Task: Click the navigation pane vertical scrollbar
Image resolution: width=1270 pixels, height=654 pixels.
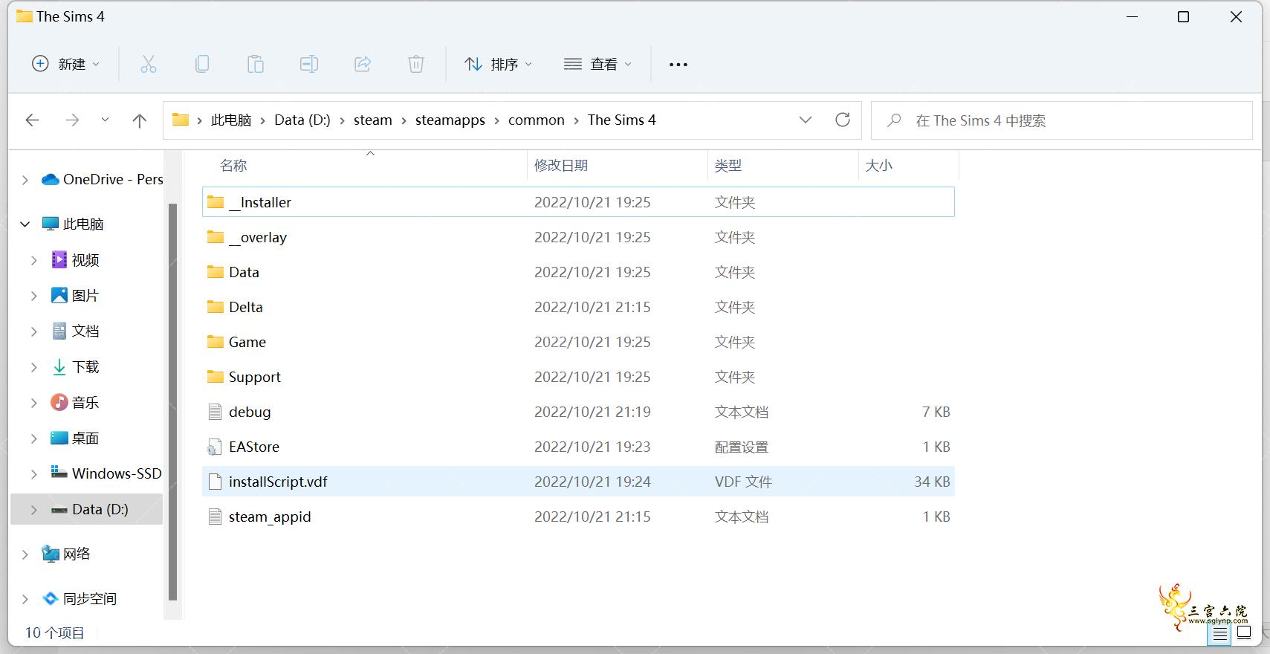Action: [173, 401]
